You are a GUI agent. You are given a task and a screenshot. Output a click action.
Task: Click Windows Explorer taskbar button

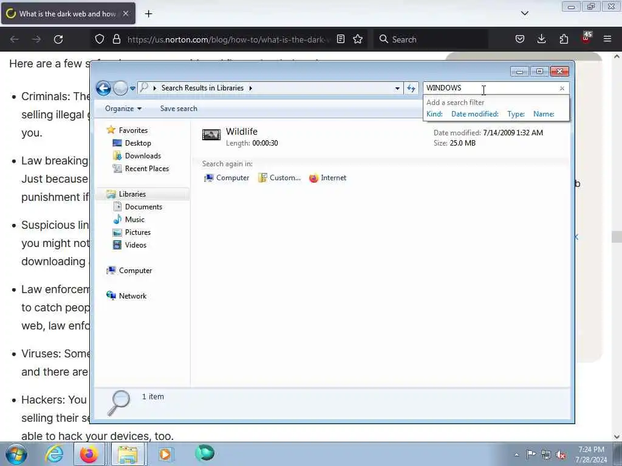click(127, 454)
